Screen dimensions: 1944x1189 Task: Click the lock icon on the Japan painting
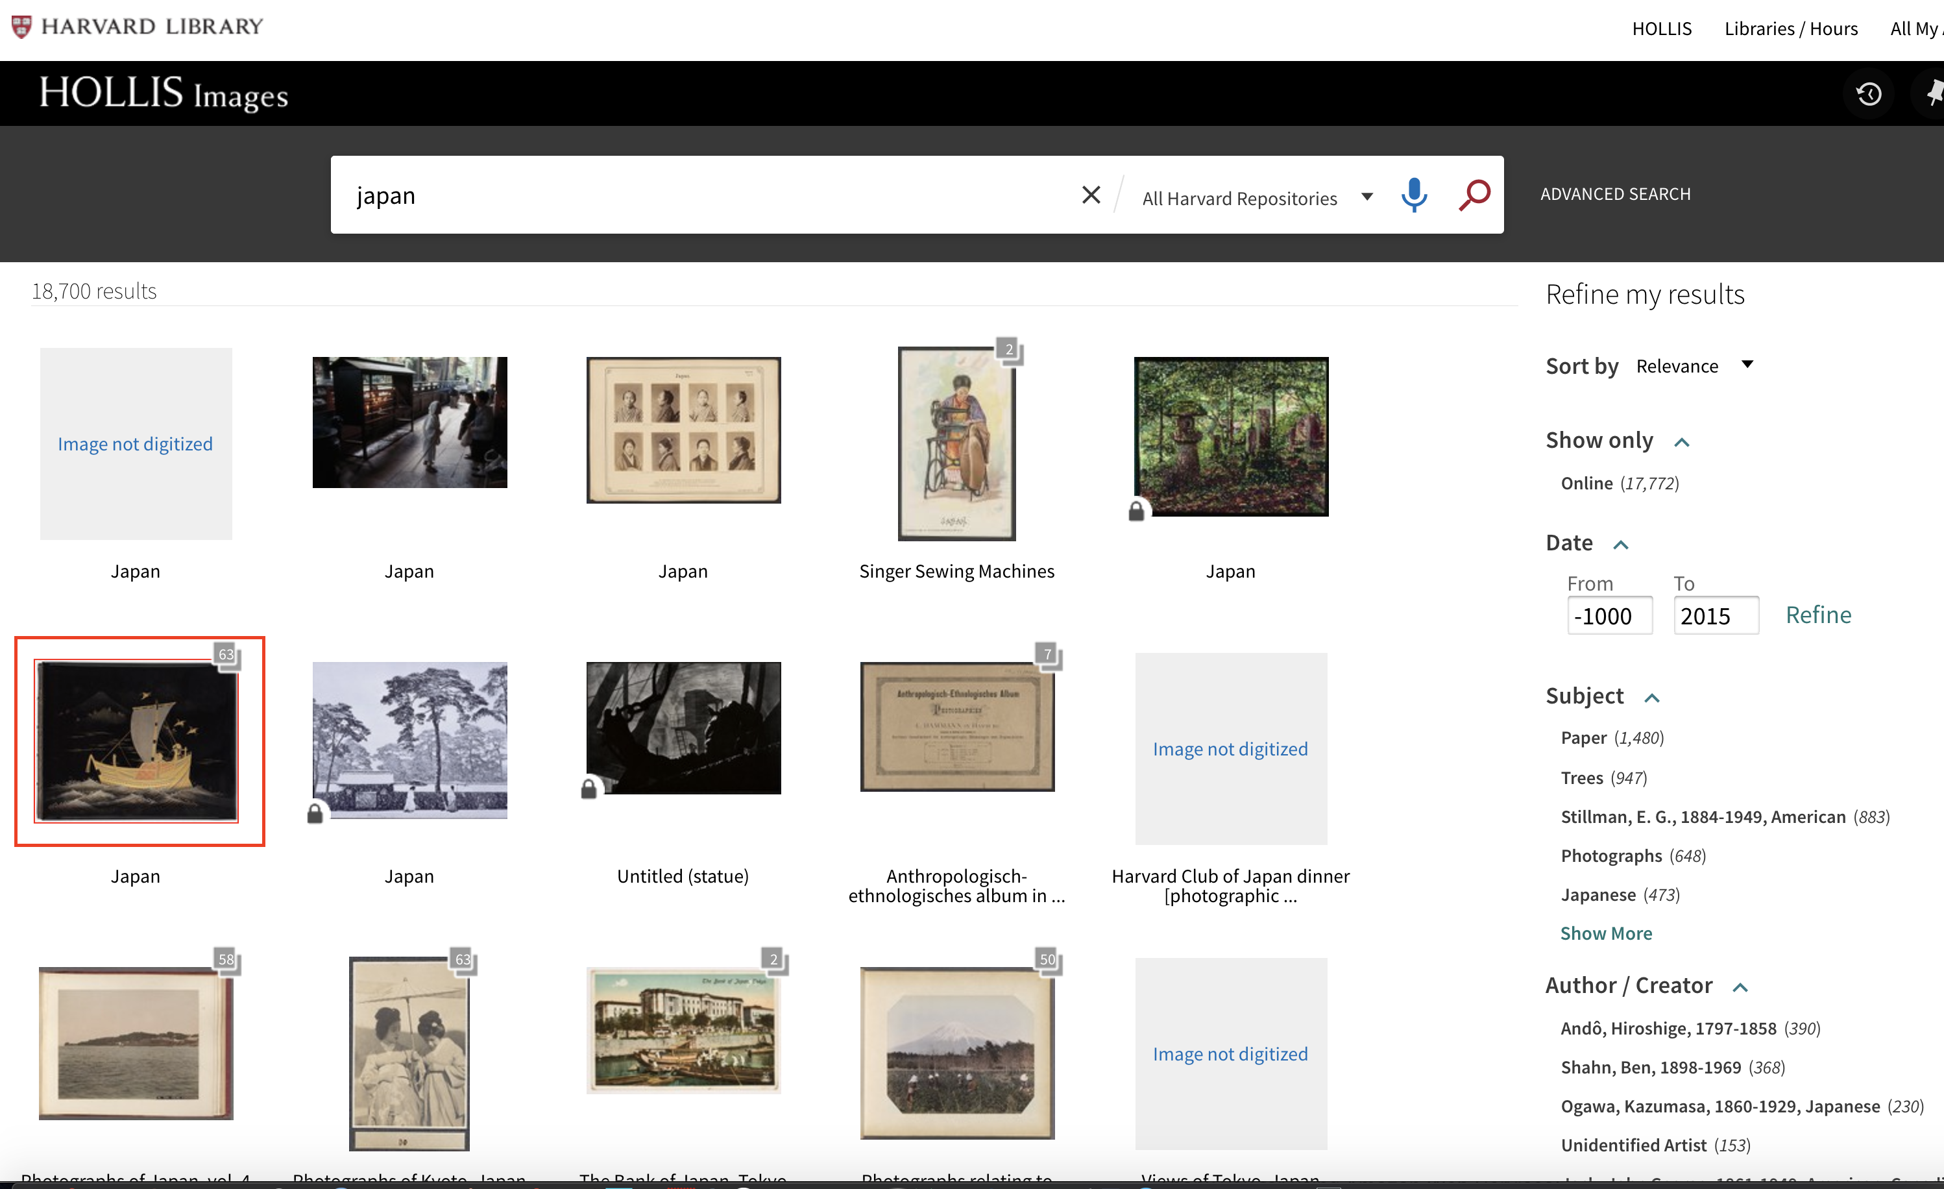point(1137,511)
